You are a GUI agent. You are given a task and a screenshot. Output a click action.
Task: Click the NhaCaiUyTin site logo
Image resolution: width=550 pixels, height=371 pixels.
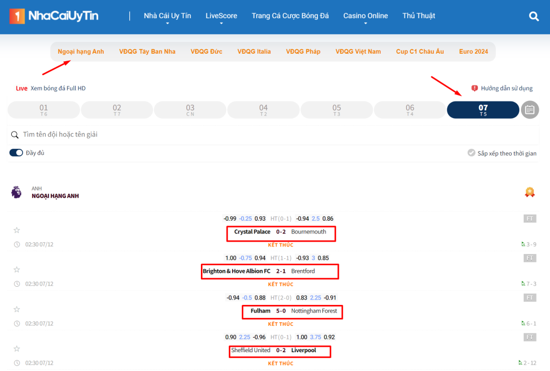pyautogui.click(x=54, y=16)
